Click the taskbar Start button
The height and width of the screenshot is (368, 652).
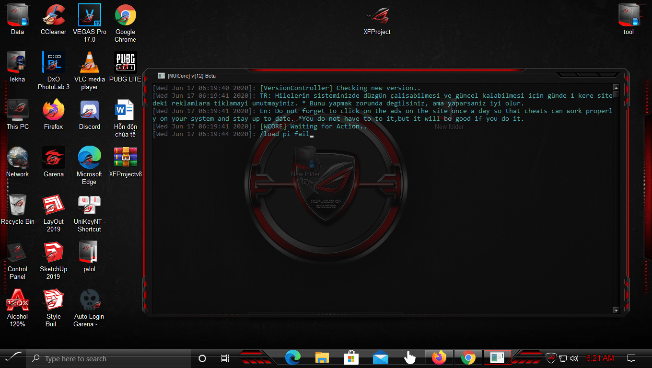[13, 358]
